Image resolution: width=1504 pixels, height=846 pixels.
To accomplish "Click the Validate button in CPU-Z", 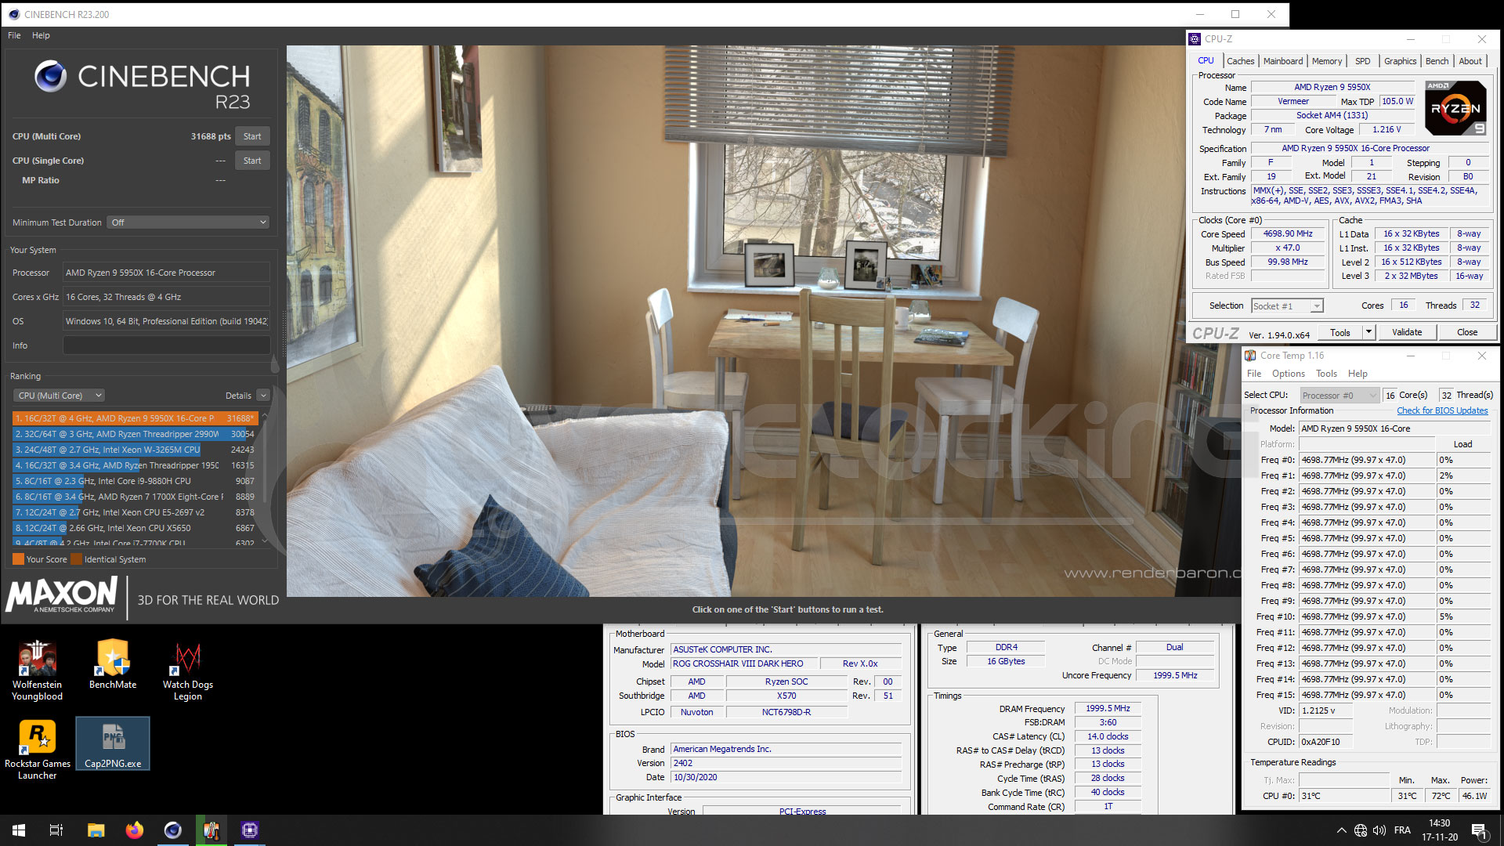I will click(1407, 331).
